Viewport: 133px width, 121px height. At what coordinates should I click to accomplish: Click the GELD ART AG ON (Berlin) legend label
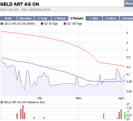[x=19, y=24]
